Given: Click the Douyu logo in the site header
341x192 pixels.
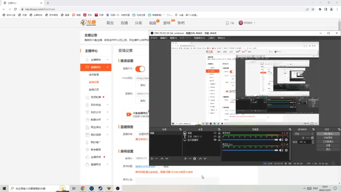Looking at the screenshot, I should [x=88, y=23].
